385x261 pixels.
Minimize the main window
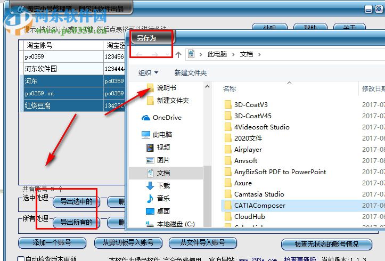click(368, 9)
